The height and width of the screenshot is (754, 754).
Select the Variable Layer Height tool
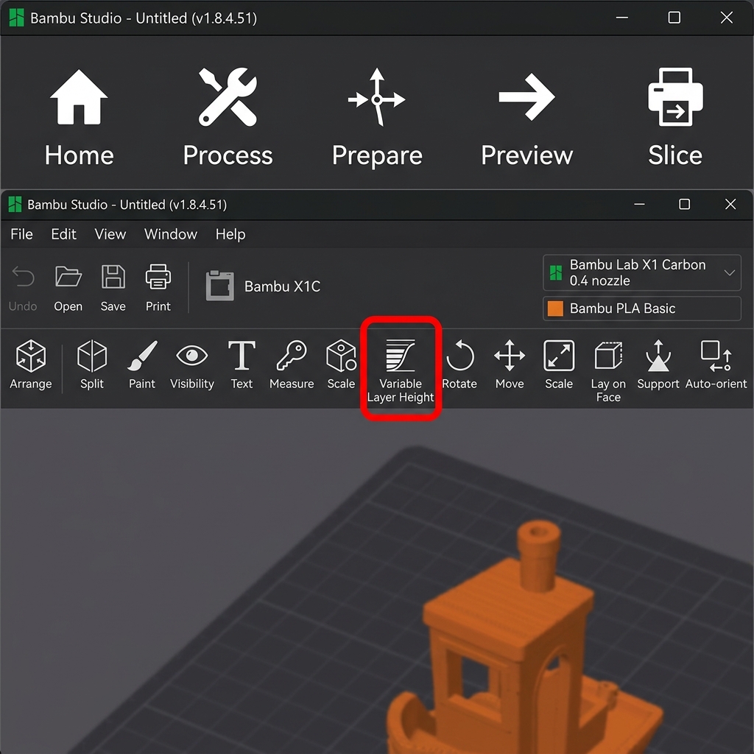click(401, 370)
